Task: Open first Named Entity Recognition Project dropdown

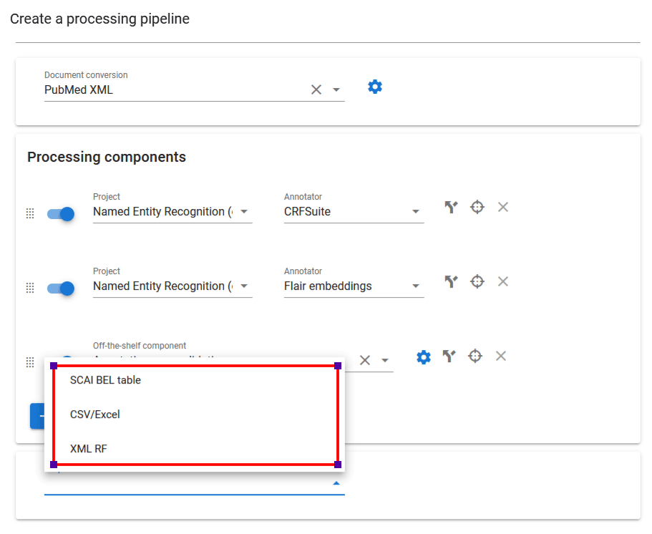Action: [243, 212]
